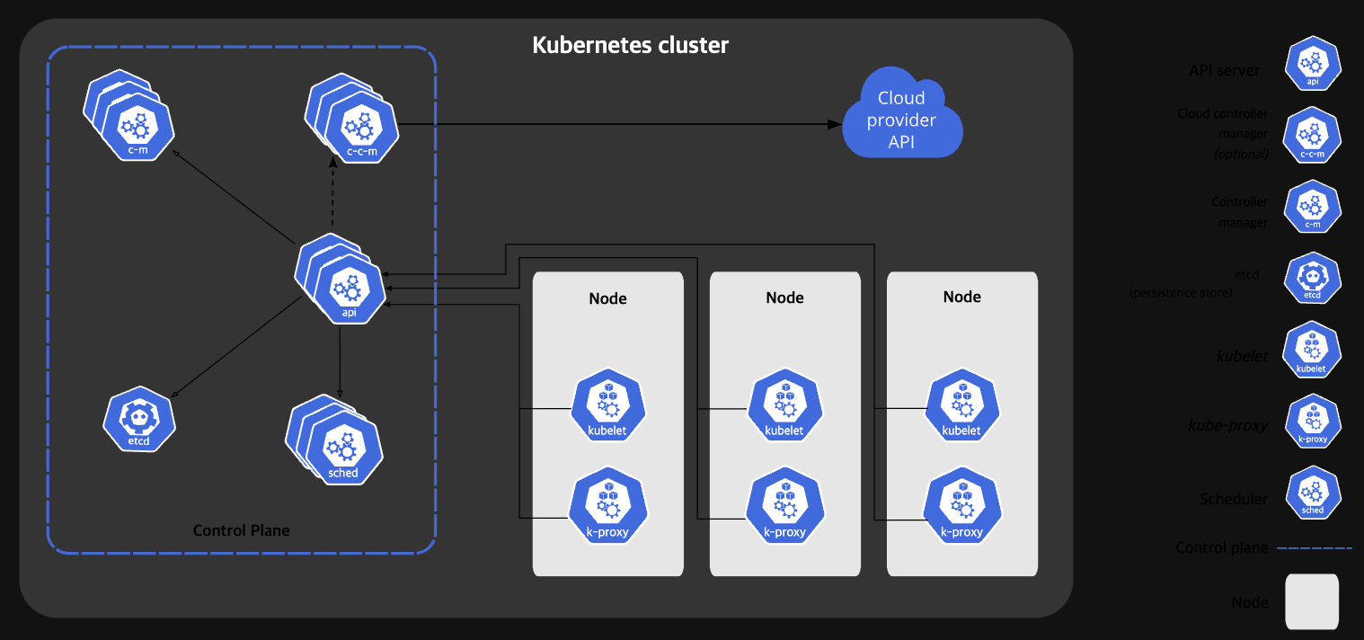Select the kubelet icon in the leftmost Node

tap(608, 405)
